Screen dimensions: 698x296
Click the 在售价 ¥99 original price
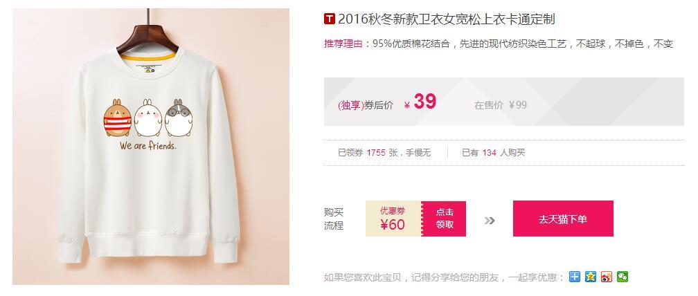click(x=501, y=105)
